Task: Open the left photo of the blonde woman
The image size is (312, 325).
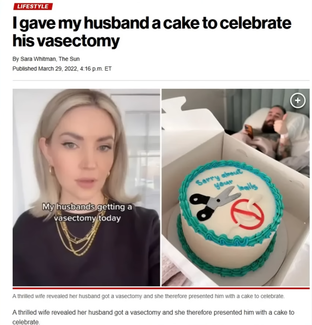Action: tap(86, 188)
